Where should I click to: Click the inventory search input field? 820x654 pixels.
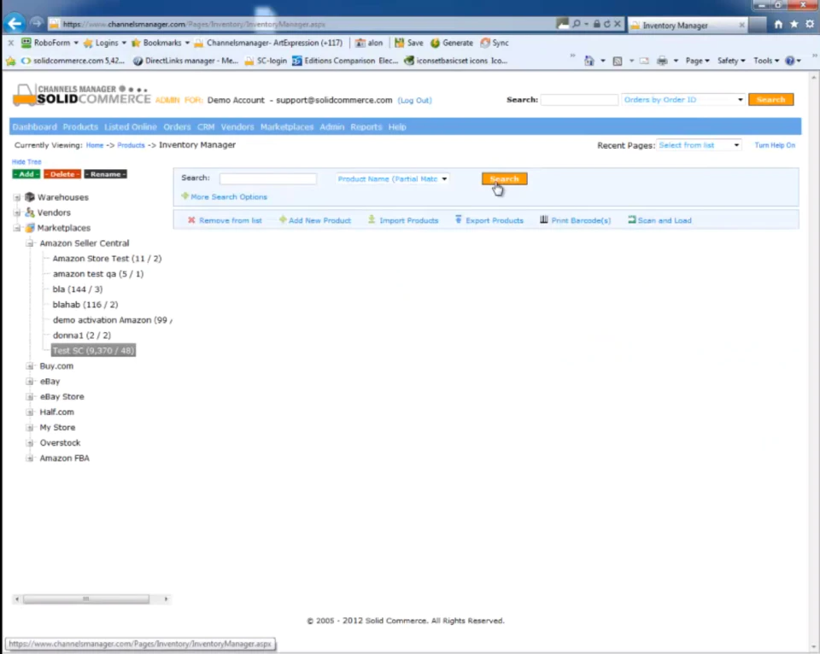[267, 178]
